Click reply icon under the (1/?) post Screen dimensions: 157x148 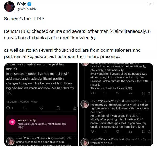pos(8,108)
